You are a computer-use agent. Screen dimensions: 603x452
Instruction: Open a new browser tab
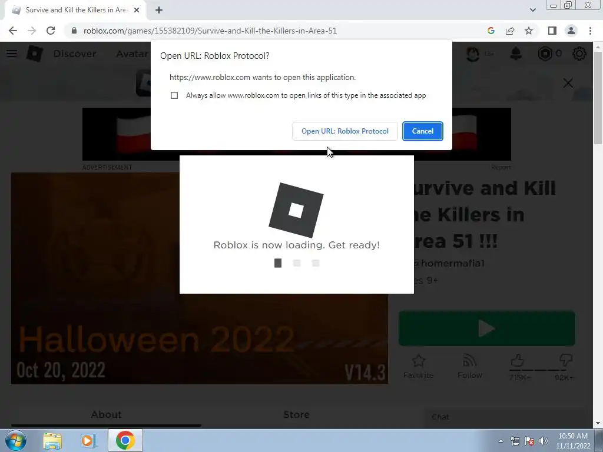coord(159,11)
